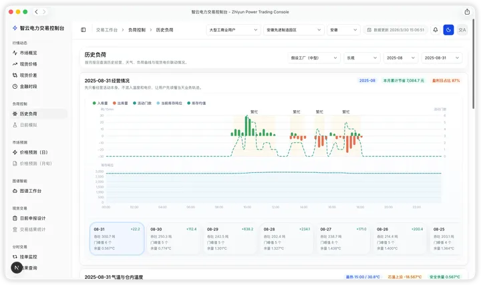Open 图谱工作台 menu item
The image size is (481, 285).
click(x=39, y=191)
